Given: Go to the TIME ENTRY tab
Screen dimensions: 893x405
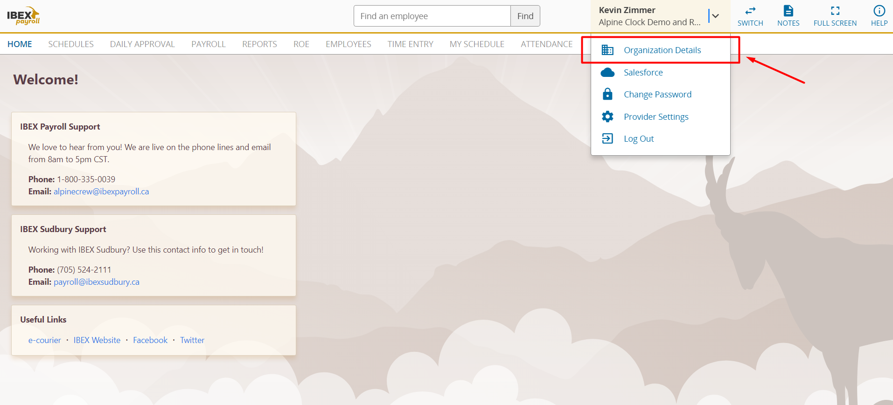Looking at the screenshot, I should [x=410, y=44].
